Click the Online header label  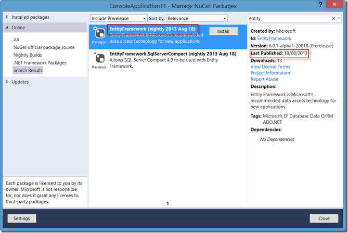18,28
